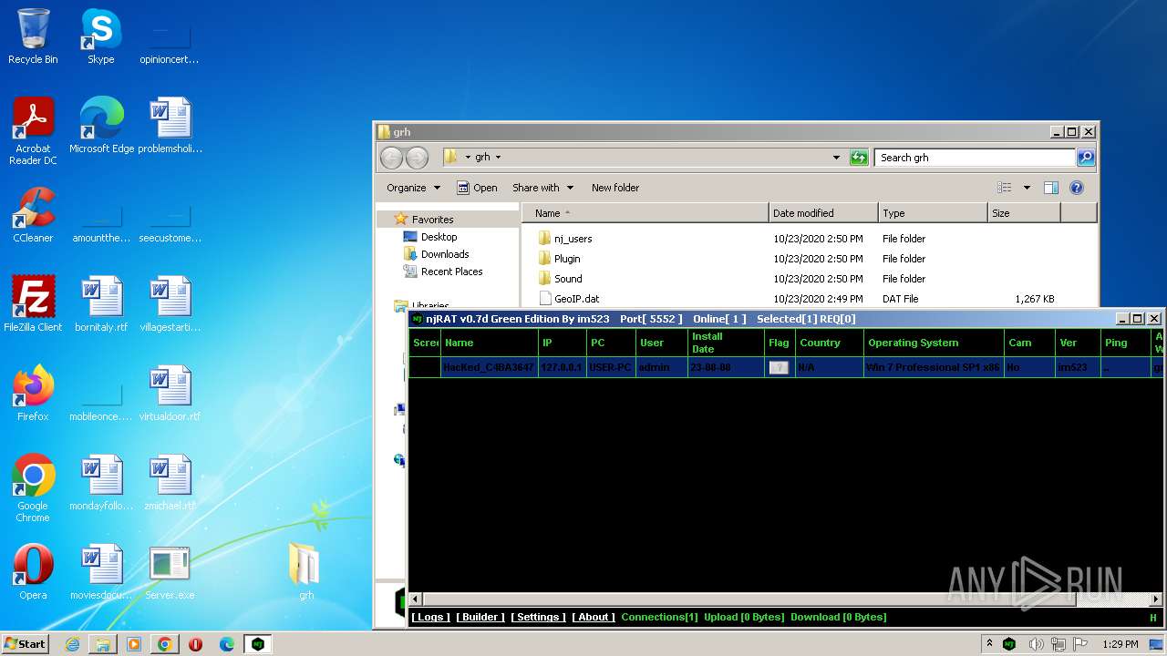This screenshot has width=1167, height=656.
Task: Click Chrome icon in taskbar
Action: [x=164, y=644]
